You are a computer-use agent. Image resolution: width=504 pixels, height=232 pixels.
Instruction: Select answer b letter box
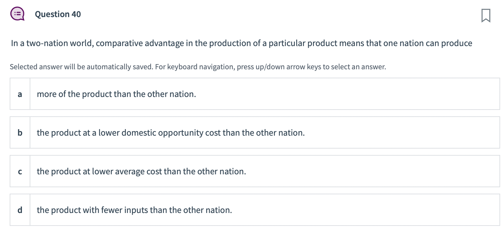[x=20, y=133]
